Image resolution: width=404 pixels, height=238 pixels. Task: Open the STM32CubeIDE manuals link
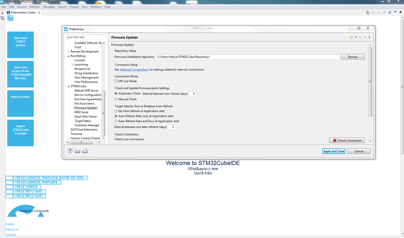[34, 182]
